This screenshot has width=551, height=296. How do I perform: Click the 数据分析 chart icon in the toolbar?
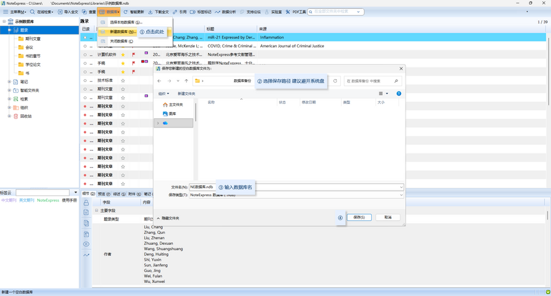pyautogui.click(x=218, y=12)
